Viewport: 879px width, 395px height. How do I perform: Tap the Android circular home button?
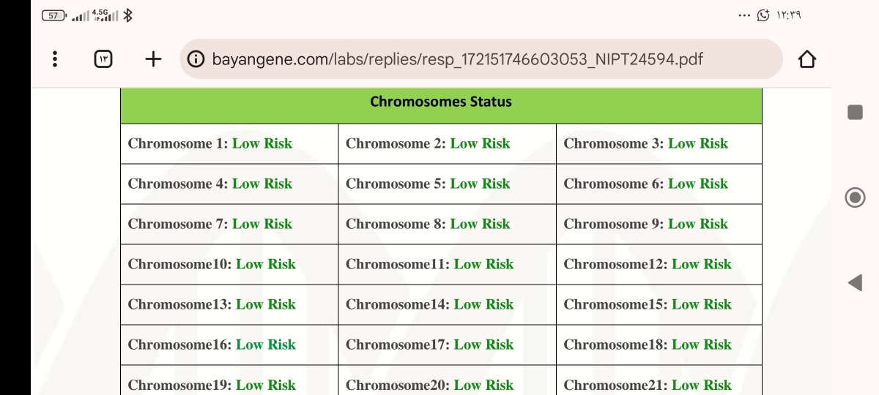(x=855, y=197)
